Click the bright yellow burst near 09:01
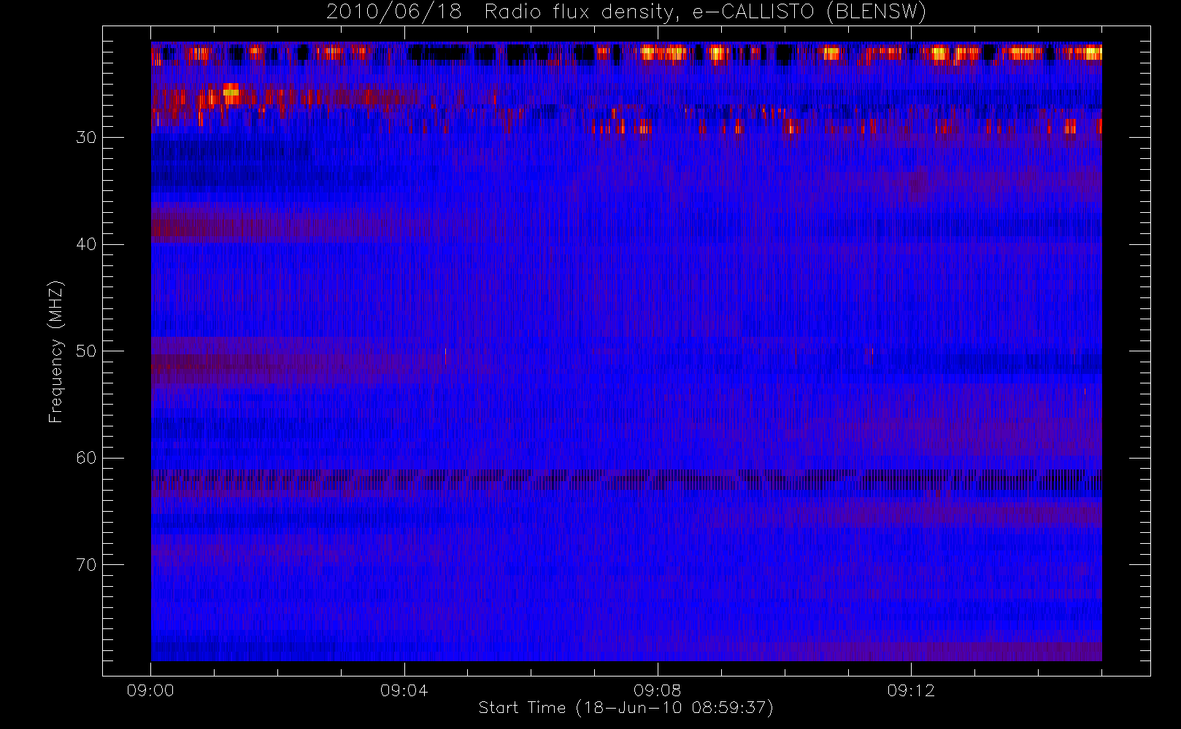This screenshot has height=729, width=1181. [x=231, y=92]
